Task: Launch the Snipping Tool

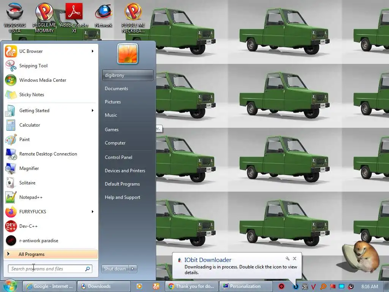Action: coord(51,65)
